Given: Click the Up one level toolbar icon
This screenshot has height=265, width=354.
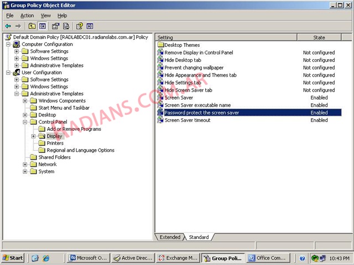Looking at the screenshot, I should [32, 26].
